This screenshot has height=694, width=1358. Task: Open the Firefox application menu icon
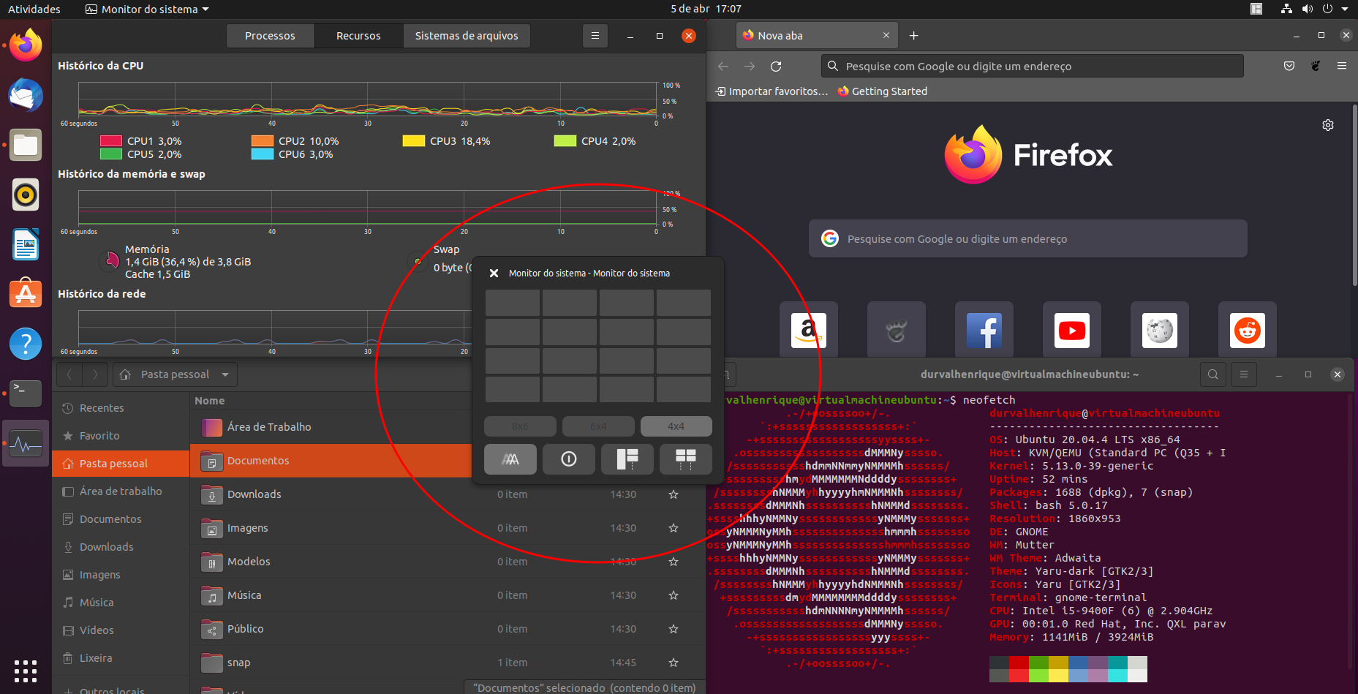tap(1343, 66)
